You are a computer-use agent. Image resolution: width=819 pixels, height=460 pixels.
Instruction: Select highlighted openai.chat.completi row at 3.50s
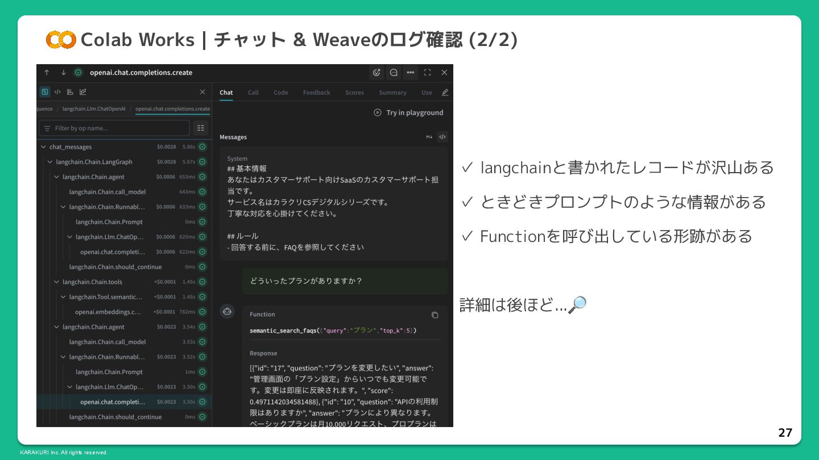(x=124, y=402)
